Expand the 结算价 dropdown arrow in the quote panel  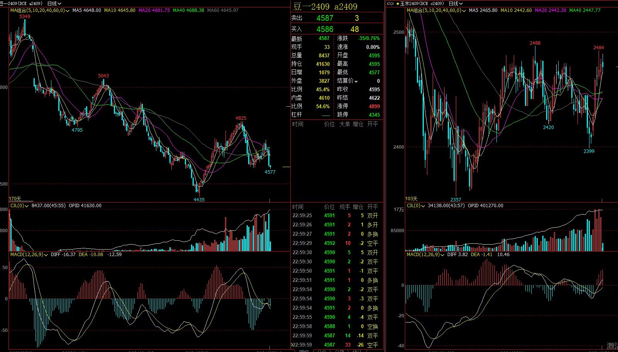pos(356,81)
